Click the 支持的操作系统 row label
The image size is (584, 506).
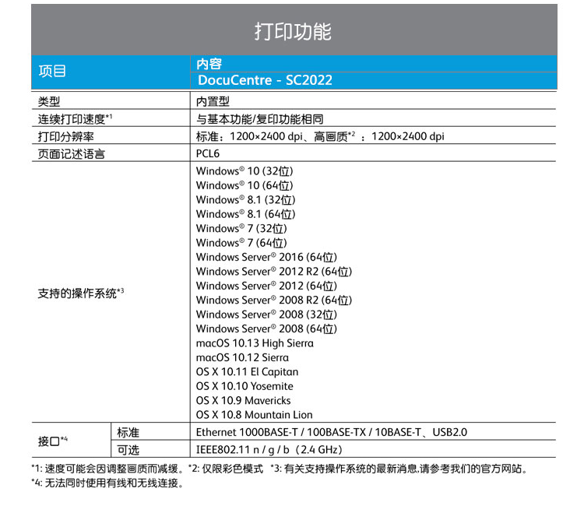point(81,293)
